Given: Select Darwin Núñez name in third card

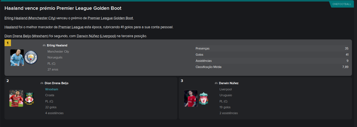Looking at the screenshot, I should (229, 83).
